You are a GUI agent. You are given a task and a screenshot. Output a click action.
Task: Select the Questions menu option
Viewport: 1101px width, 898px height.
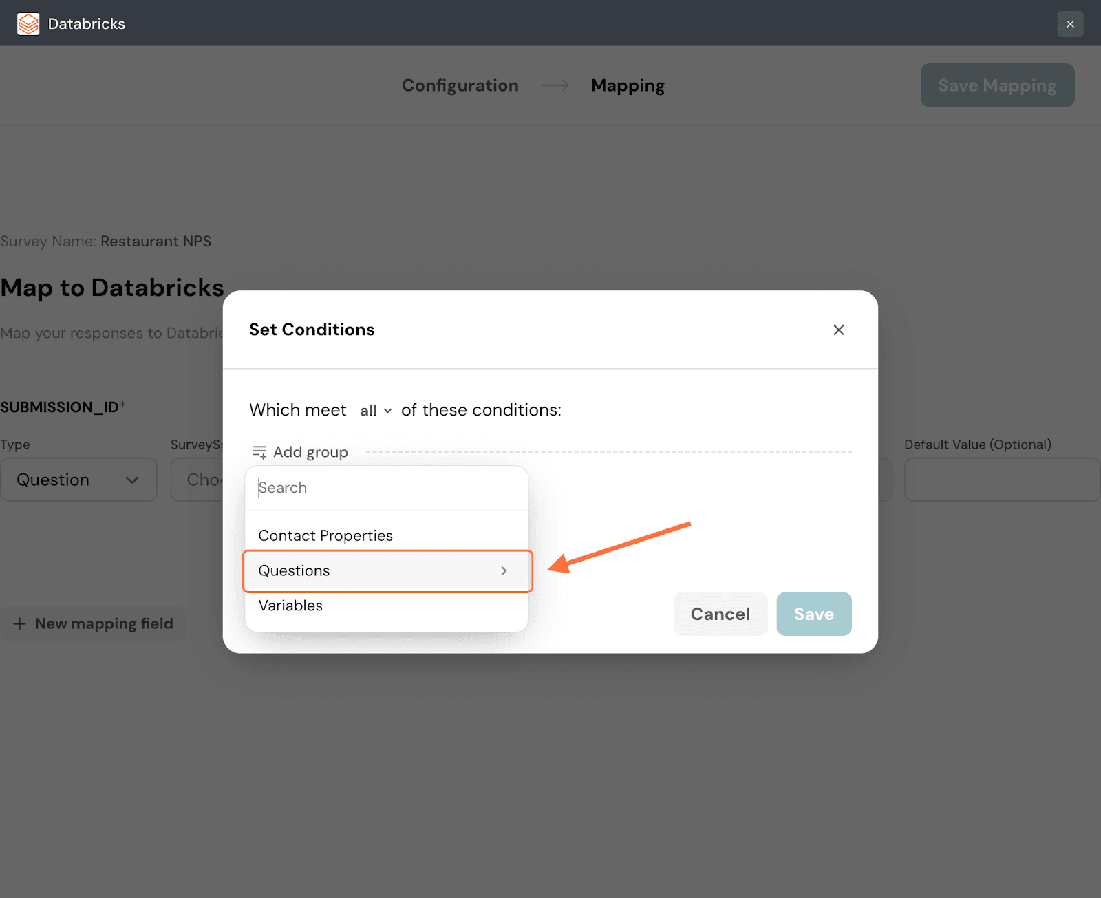[x=295, y=571]
